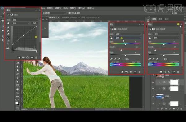The image size is (186, 122).
Task: Create a new adjustment layer icon
Action: (x=170, y=109)
